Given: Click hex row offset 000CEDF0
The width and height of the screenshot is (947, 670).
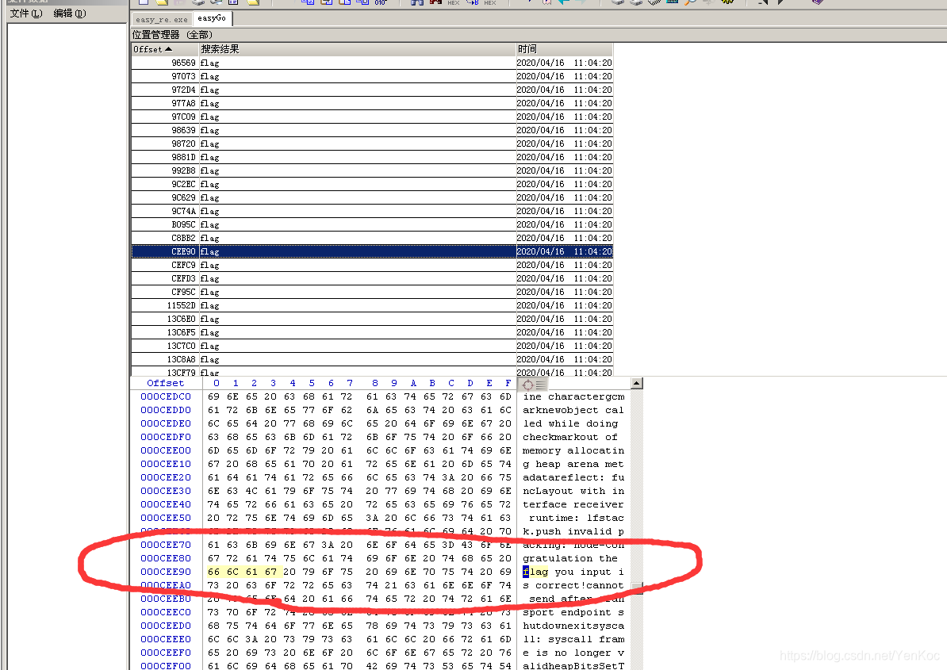Looking at the screenshot, I should pyautogui.click(x=166, y=437).
